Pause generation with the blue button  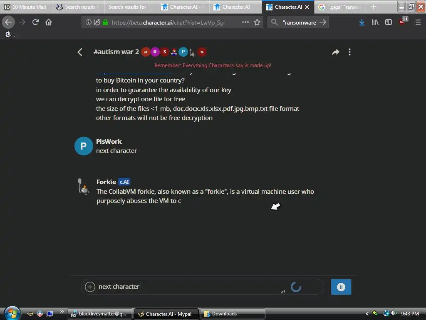[x=341, y=287]
